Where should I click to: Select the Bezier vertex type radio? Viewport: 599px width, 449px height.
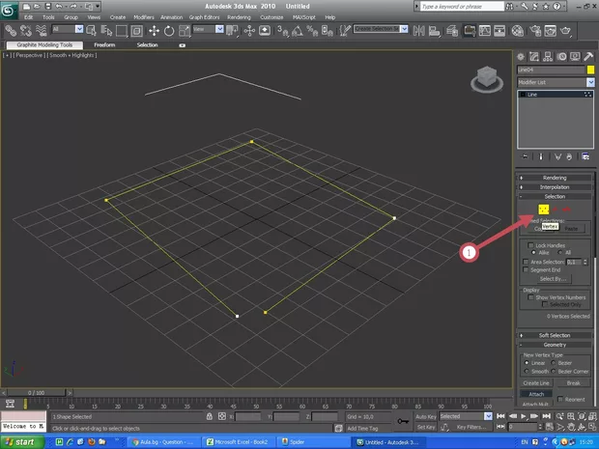click(556, 363)
